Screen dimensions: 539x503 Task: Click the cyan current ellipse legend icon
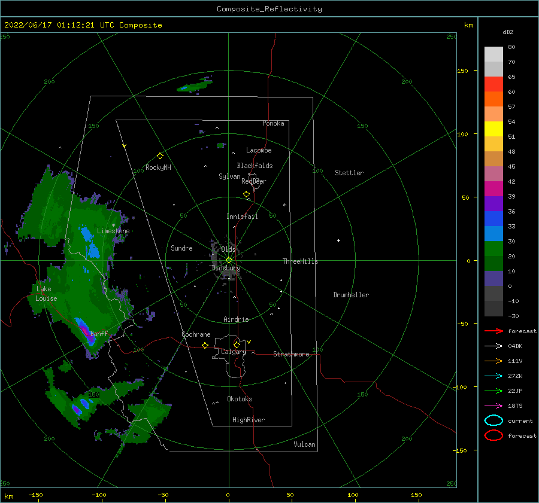click(x=493, y=420)
